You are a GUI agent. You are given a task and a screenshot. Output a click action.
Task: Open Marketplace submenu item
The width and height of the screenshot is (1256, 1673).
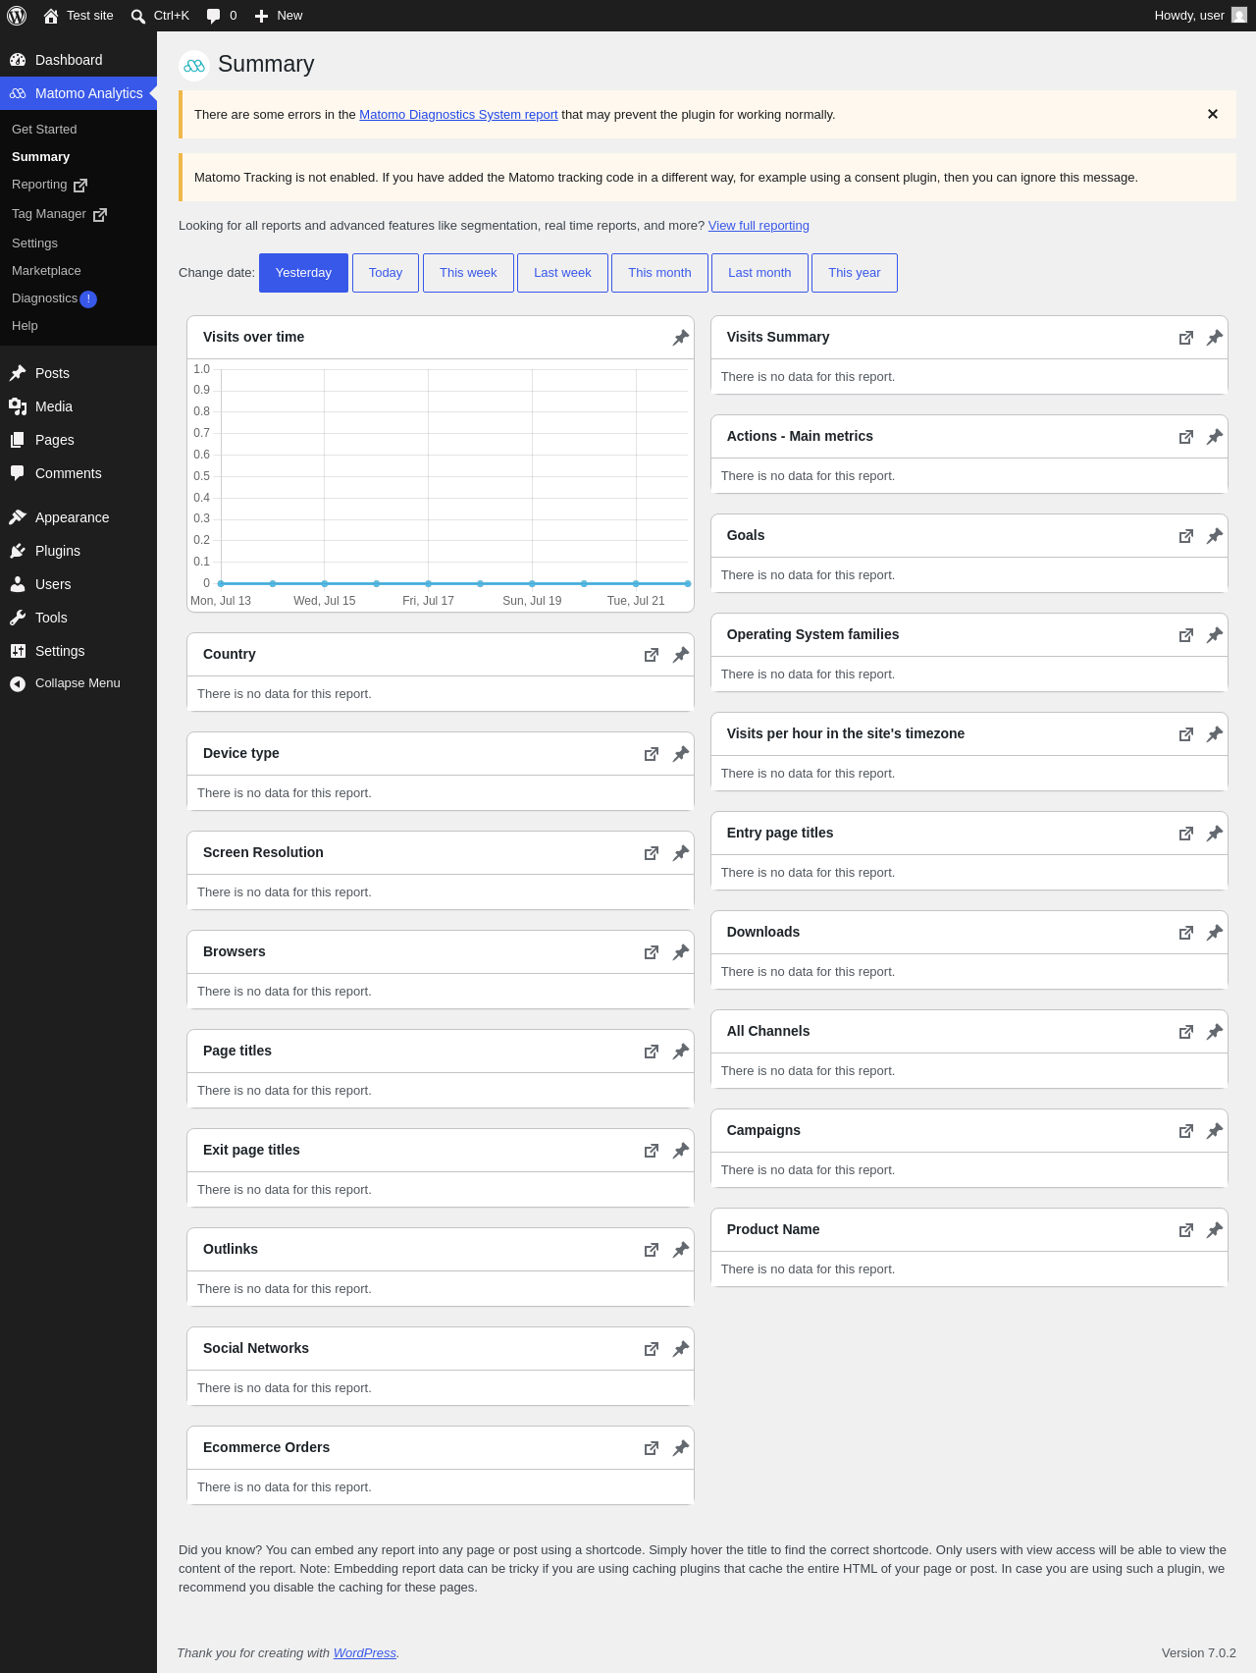(78, 271)
